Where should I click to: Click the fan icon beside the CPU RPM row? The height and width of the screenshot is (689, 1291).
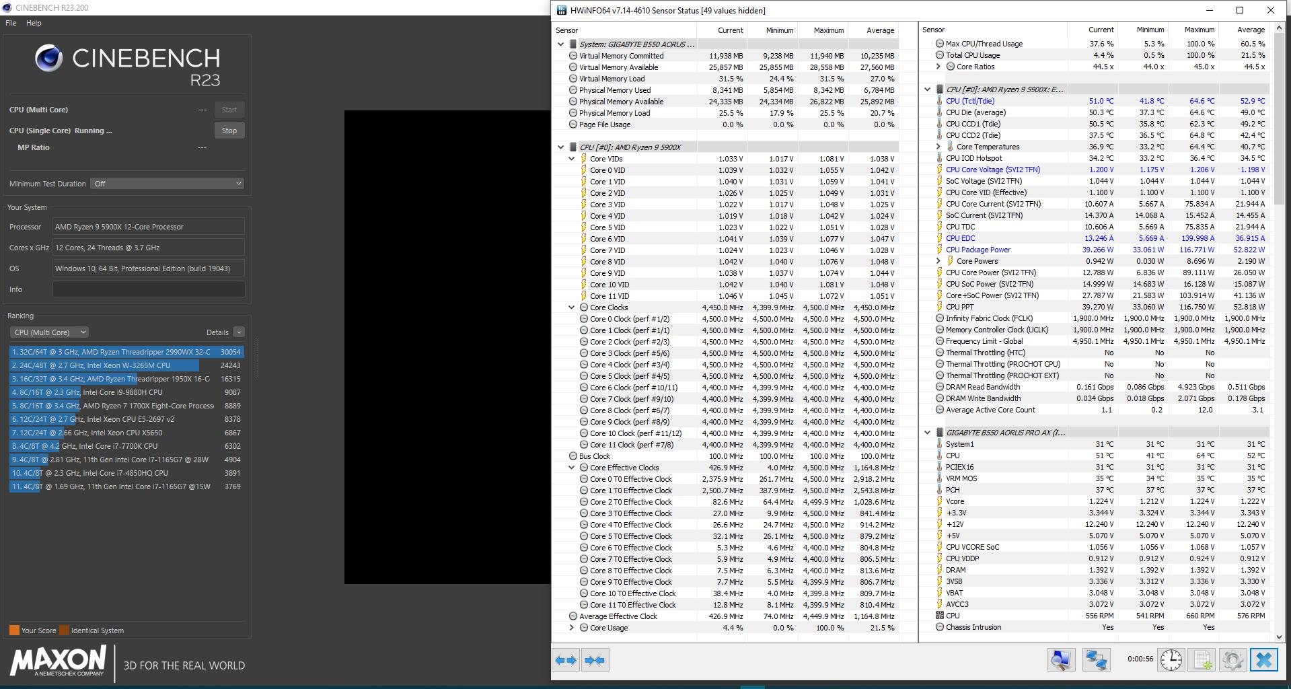940,616
